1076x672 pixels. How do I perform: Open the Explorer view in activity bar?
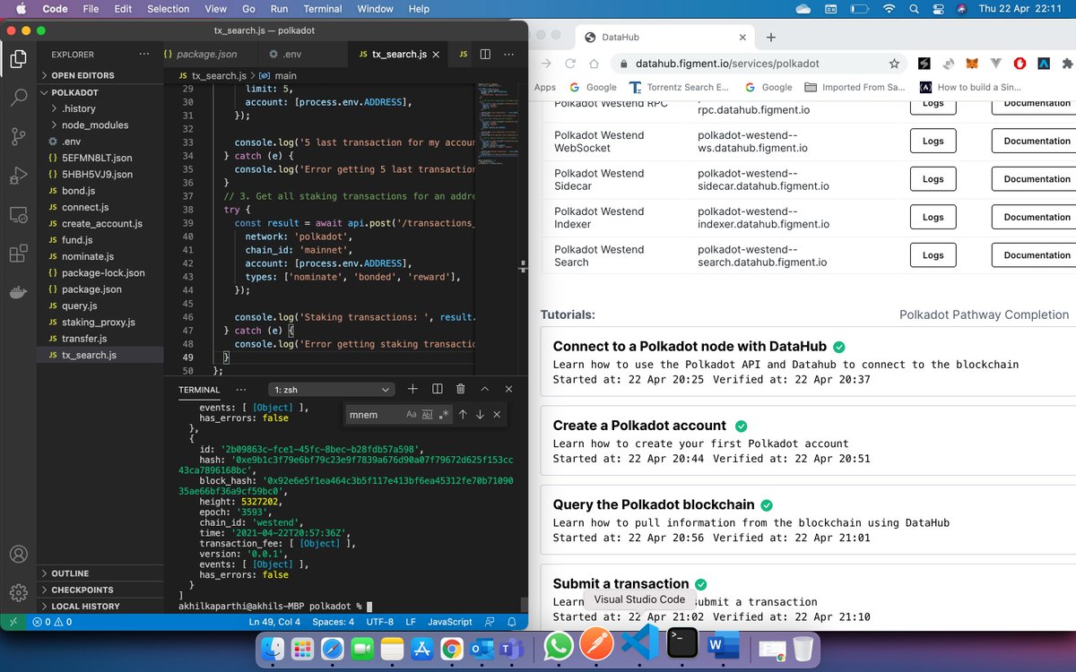point(18,59)
